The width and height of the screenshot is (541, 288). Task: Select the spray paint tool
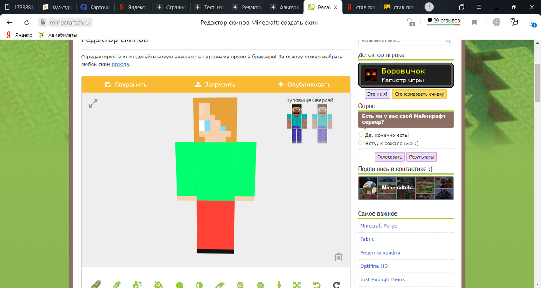138,284
